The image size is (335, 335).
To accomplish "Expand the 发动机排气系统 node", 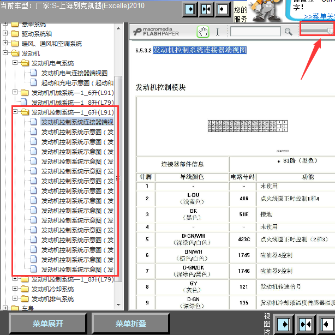I will [15, 298].
